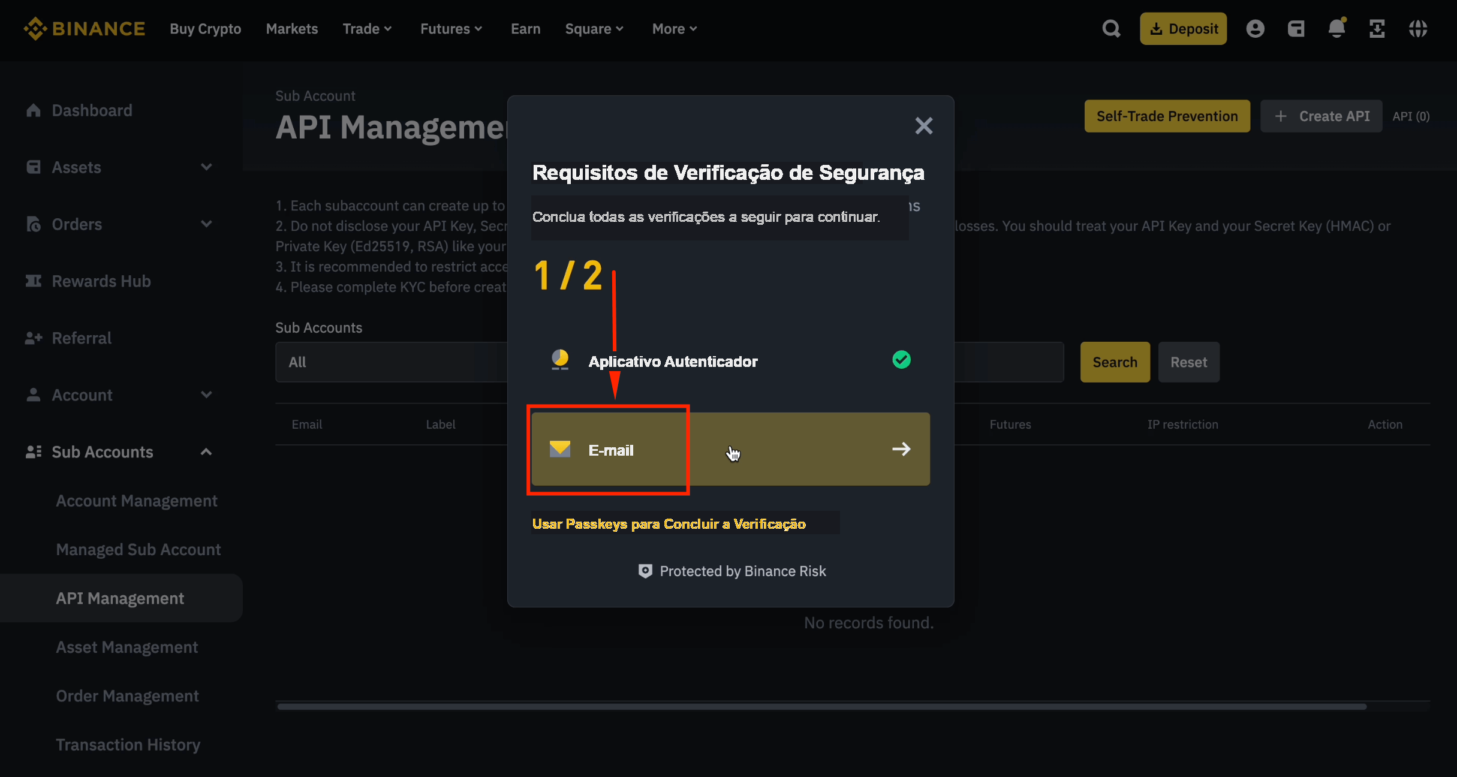Open Order Management in sidebar
The width and height of the screenshot is (1457, 777).
point(128,696)
